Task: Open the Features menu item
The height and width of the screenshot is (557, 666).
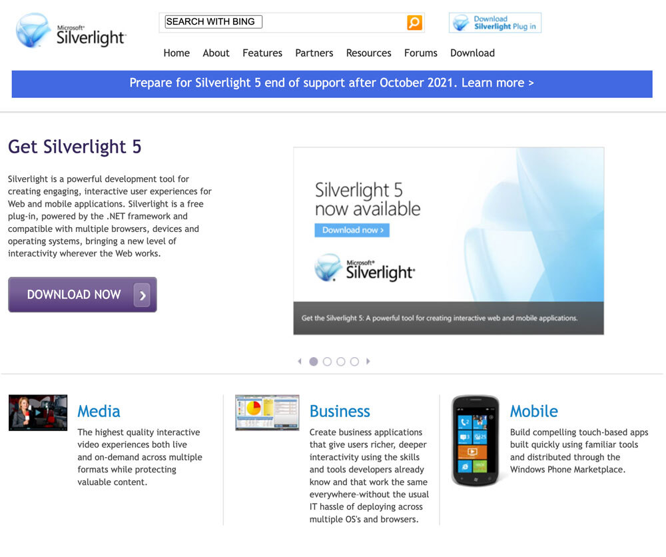Action: 262,53
